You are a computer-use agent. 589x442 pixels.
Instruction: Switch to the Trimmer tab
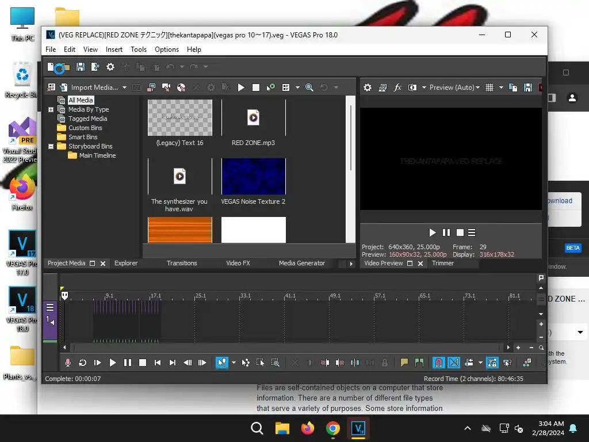pyautogui.click(x=442, y=263)
